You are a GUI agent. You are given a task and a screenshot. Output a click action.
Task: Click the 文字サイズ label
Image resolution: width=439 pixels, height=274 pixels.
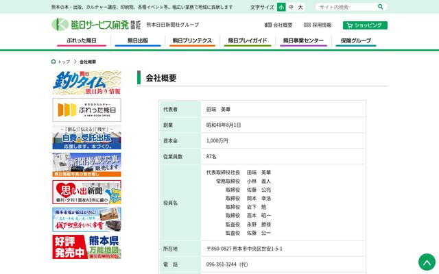(262, 8)
